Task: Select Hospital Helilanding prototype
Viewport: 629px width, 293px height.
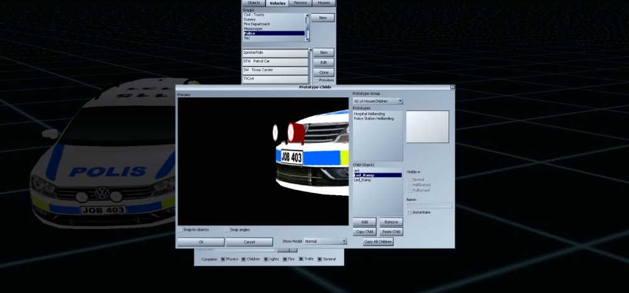Action: click(x=369, y=114)
